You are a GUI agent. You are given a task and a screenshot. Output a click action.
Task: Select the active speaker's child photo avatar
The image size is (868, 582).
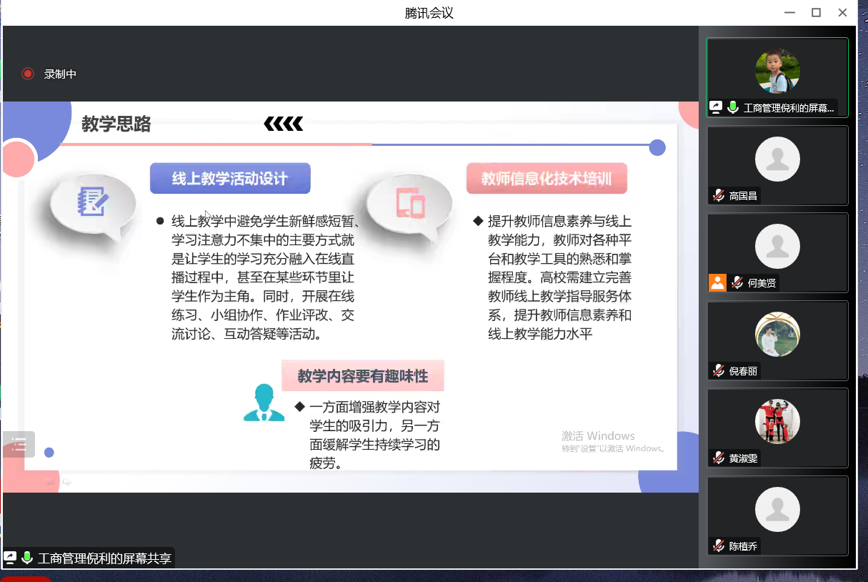click(x=777, y=71)
